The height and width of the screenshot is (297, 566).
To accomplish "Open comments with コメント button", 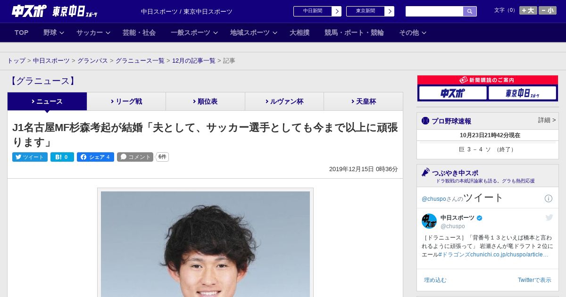I will click(x=135, y=157).
